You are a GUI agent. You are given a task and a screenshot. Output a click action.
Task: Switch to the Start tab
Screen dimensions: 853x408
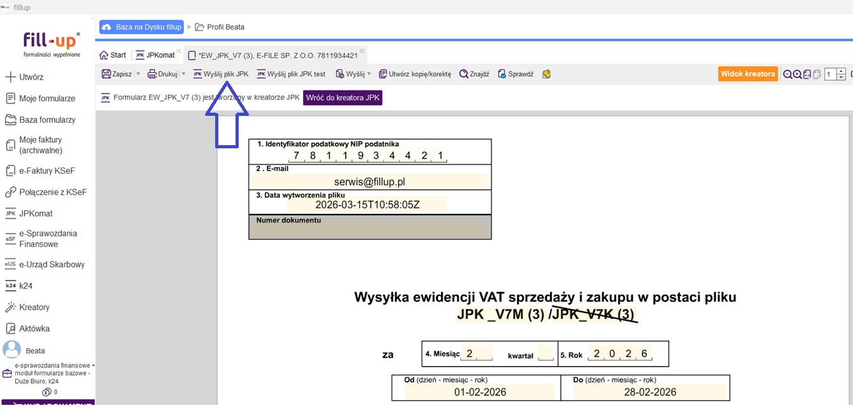[113, 55]
